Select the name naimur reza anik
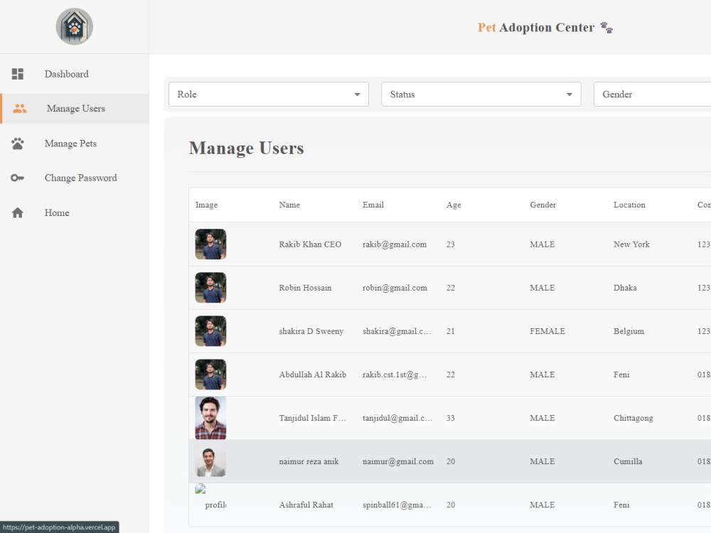This screenshot has width=711, height=533. pyautogui.click(x=309, y=461)
